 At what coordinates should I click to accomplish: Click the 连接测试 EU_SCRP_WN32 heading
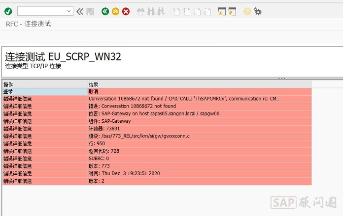pyautogui.click(x=63, y=57)
